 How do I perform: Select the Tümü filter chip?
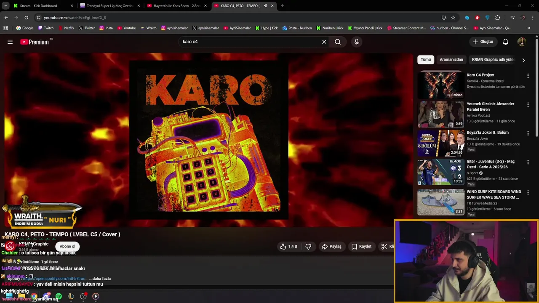(426, 60)
